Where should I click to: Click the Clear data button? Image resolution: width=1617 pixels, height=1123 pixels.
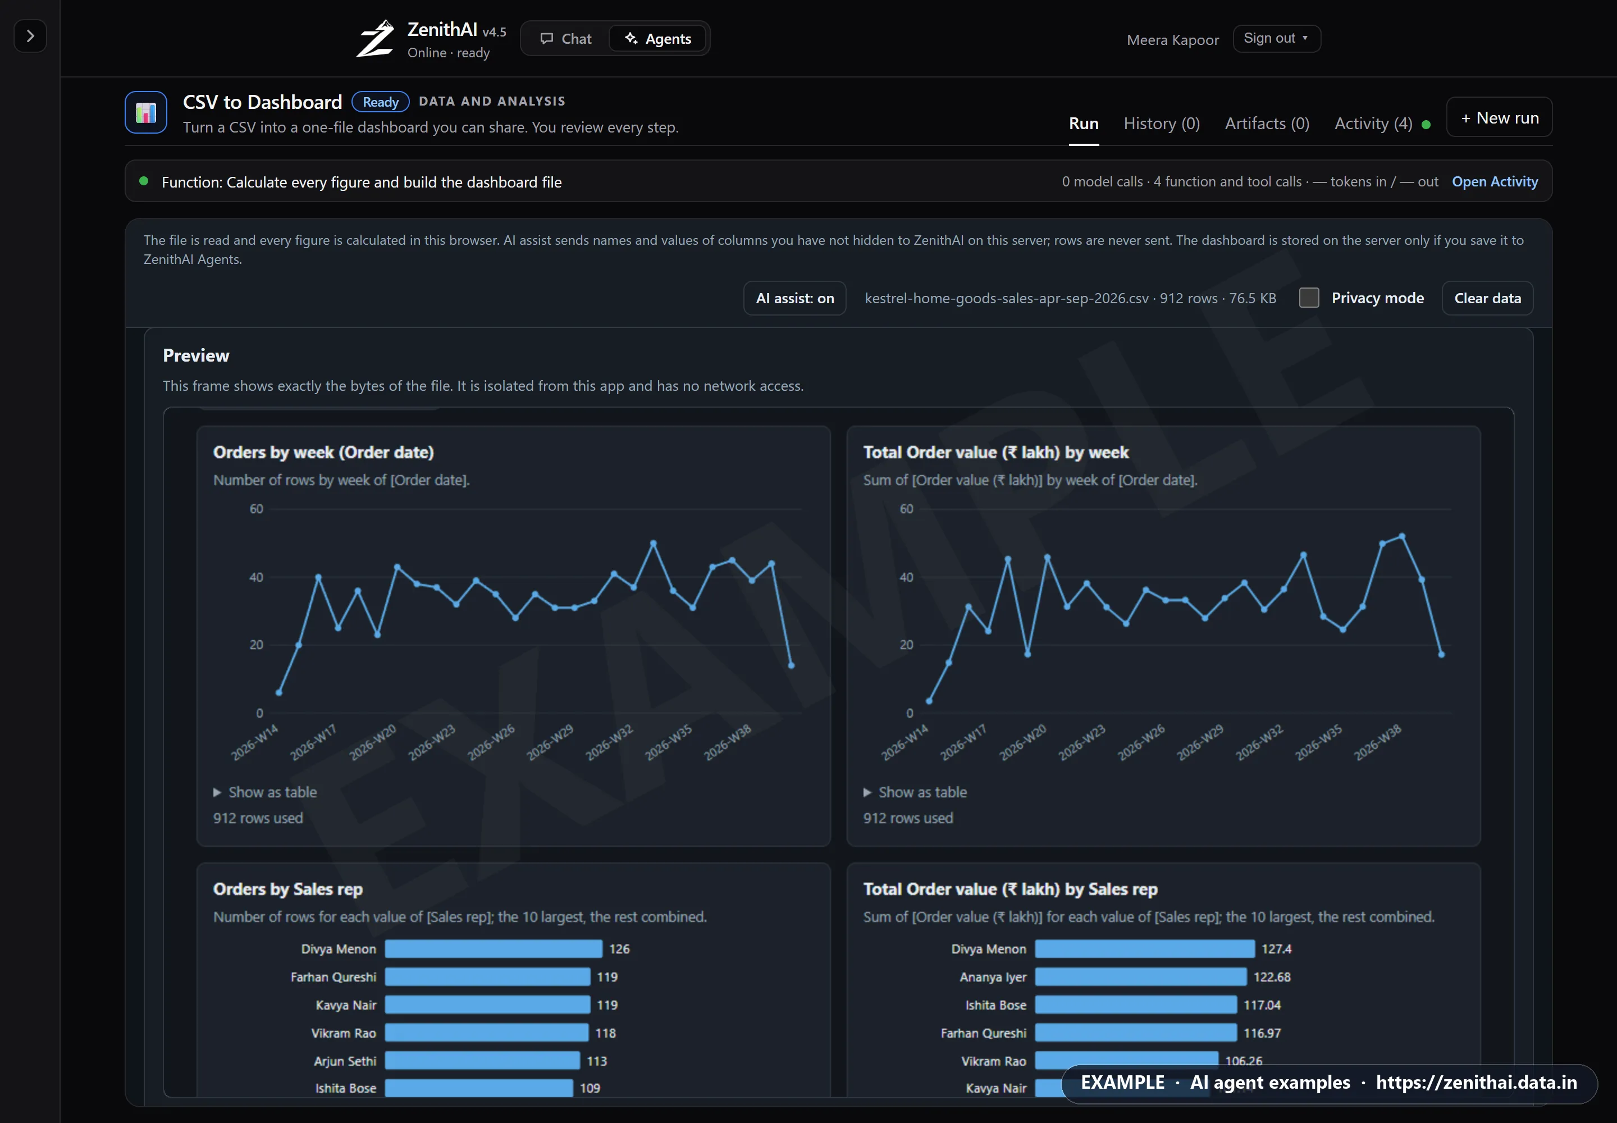pos(1487,298)
